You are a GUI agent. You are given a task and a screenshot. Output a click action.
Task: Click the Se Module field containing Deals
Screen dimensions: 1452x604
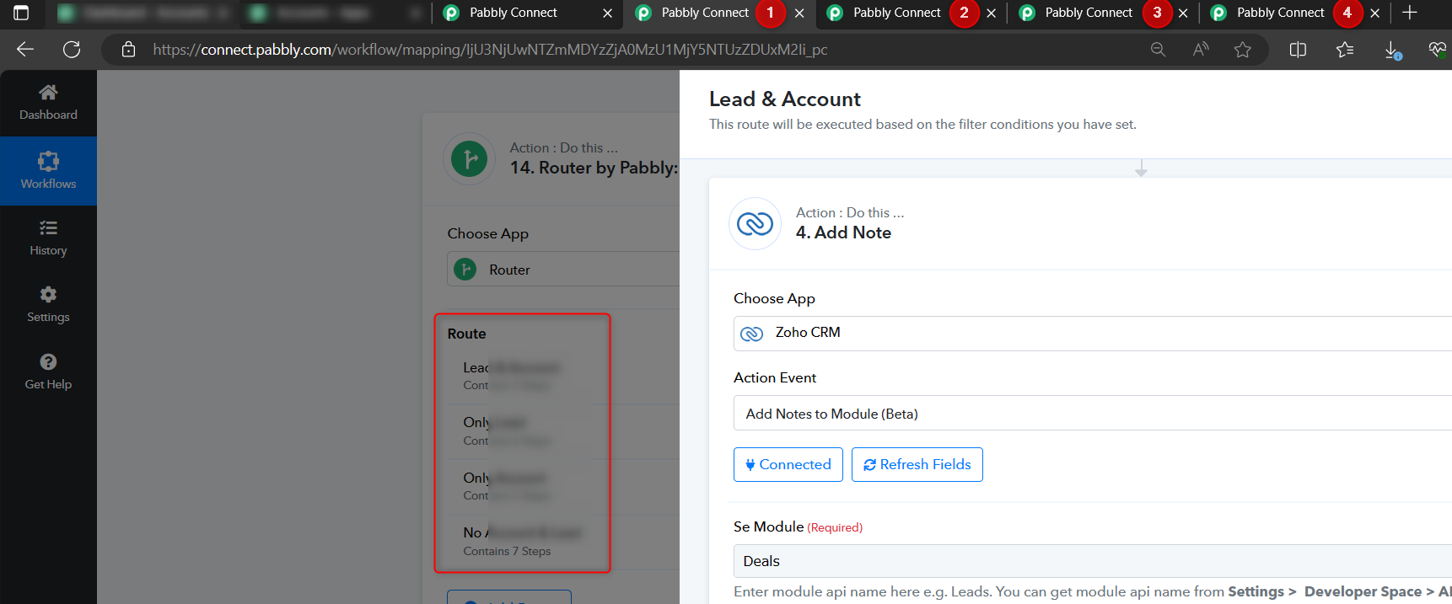point(1092,561)
